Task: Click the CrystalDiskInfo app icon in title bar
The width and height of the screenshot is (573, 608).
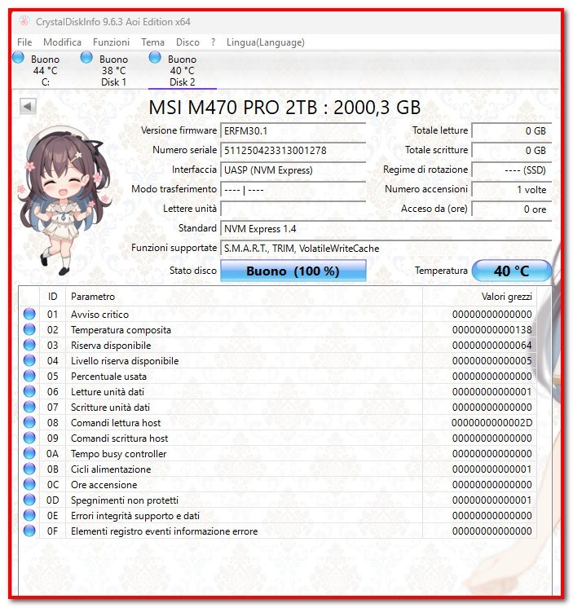Action: [24, 21]
